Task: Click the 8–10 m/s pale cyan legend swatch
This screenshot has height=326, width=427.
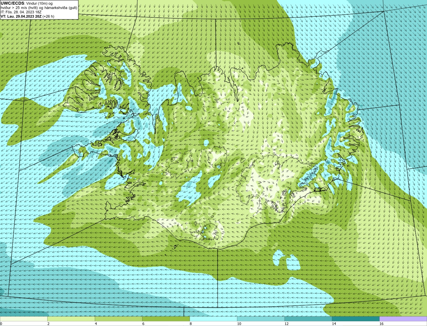Action: pos(213,319)
